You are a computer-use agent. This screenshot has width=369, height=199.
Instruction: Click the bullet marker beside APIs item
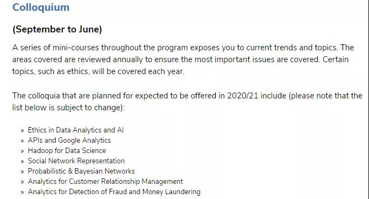[x=22, y=141]
